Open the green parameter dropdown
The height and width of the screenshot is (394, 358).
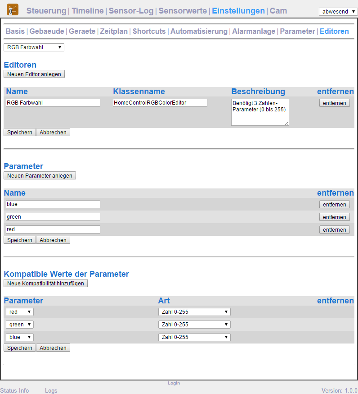pos(20,325)
